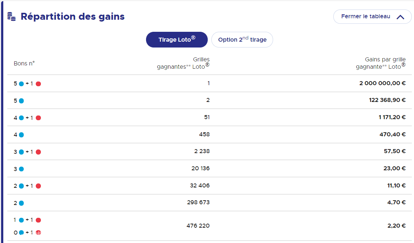414x243 pixels.
Task: Click the 476 220 winning grids count
Action: point(198,226)
